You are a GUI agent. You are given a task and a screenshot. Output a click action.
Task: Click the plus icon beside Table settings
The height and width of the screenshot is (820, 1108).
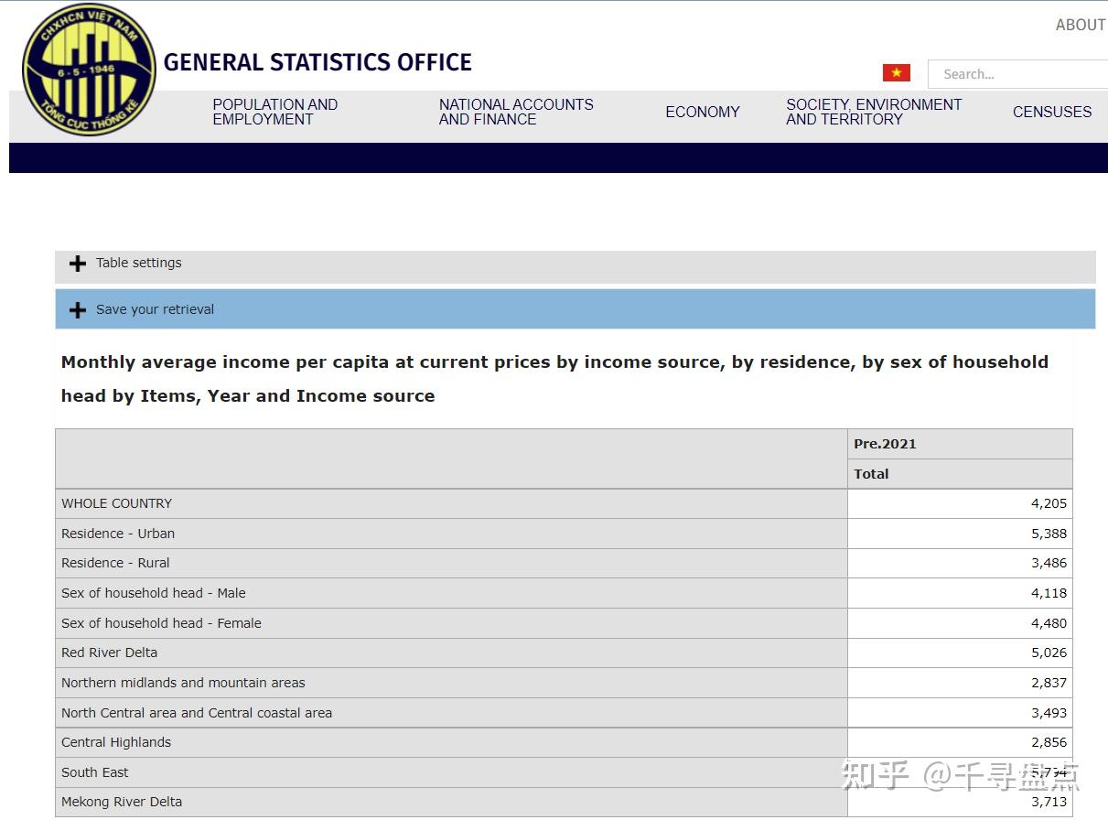[77, 264]
